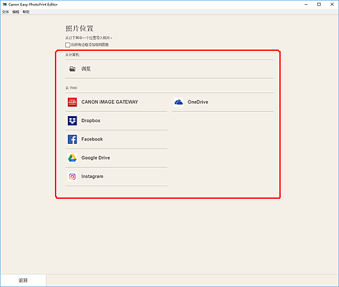Choose the Dropbox text label
Viewport: 339px width, 287px height.
coord(91,121)
